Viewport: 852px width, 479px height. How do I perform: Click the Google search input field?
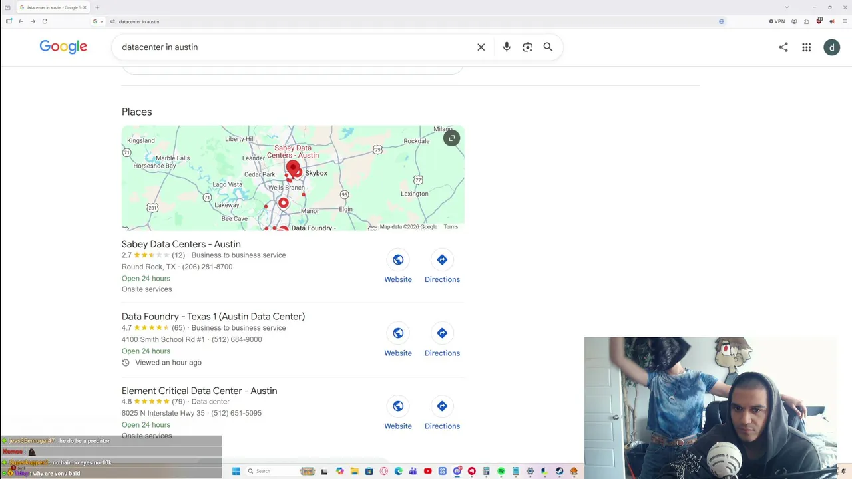click(293, 47)
